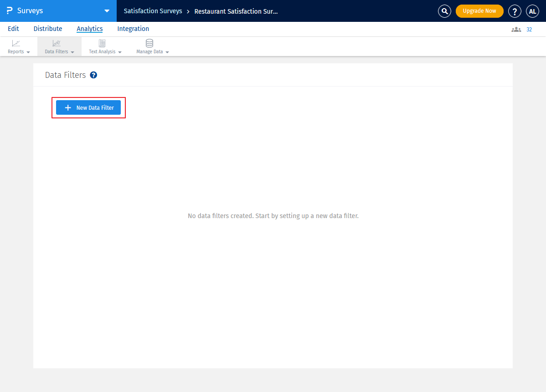This screenshot has width=546, height=392.
Task: Open the AL account avatar
Action: point(532,11)
